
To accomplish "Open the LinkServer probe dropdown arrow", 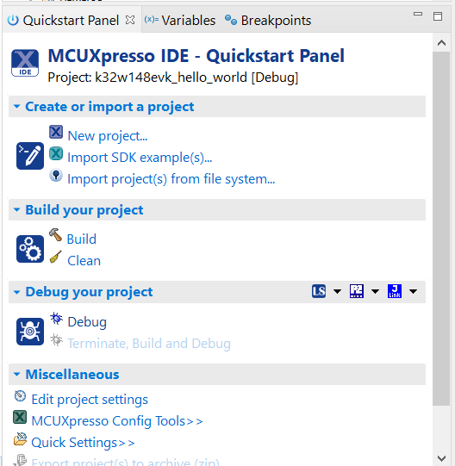I will tap(337, 291).
